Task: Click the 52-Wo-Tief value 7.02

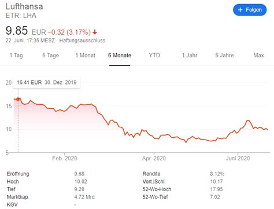Action: click(x=215, y=197)
